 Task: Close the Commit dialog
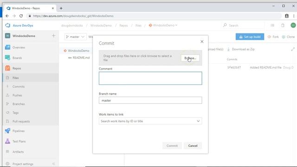(202, 42)
